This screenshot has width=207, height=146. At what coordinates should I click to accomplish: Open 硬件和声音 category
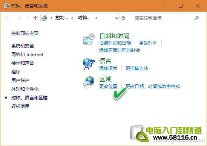click(23, 63)
